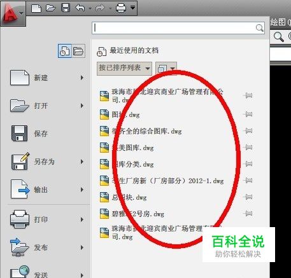Pin the 图块.dwg recent file
Image resolution: width=291 pixels, height=278 pixels.
click(248, 115)
